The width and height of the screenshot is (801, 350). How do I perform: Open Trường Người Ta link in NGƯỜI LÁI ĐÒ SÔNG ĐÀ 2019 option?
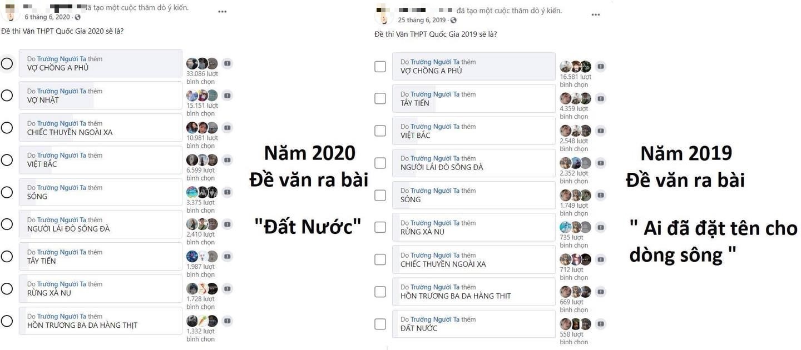coord(435,158)
